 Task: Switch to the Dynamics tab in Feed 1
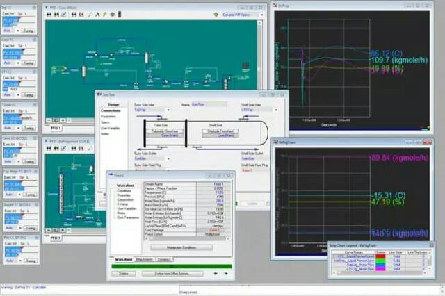(x=165, y=258)
